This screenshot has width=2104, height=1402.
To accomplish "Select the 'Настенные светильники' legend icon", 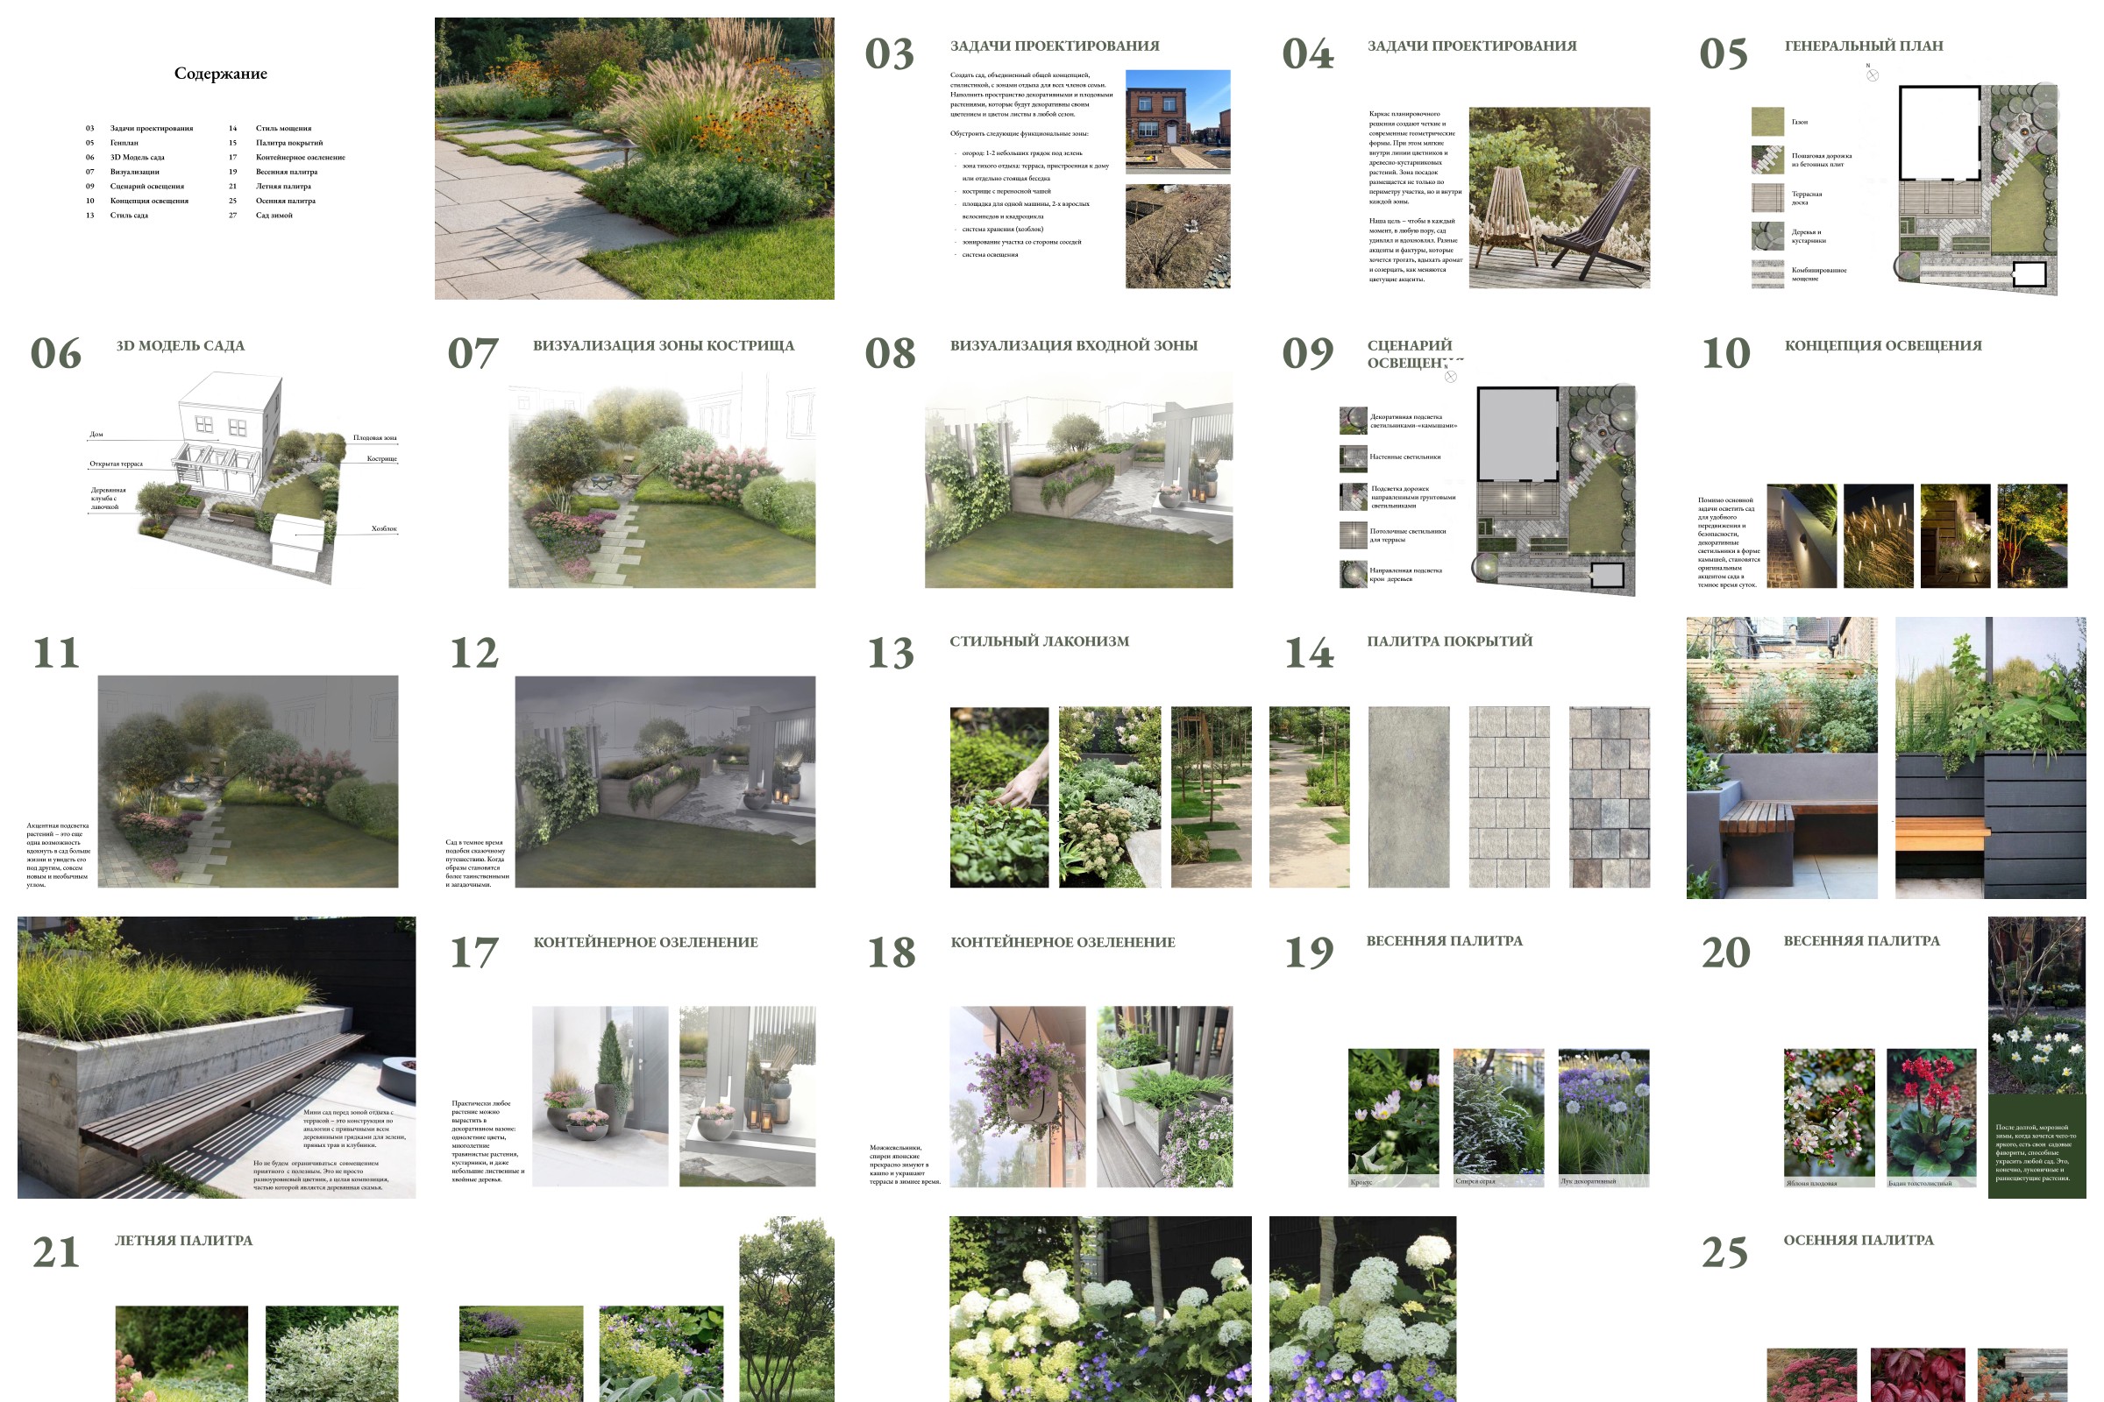I will pyautogui.click(x=1353, y=457).
